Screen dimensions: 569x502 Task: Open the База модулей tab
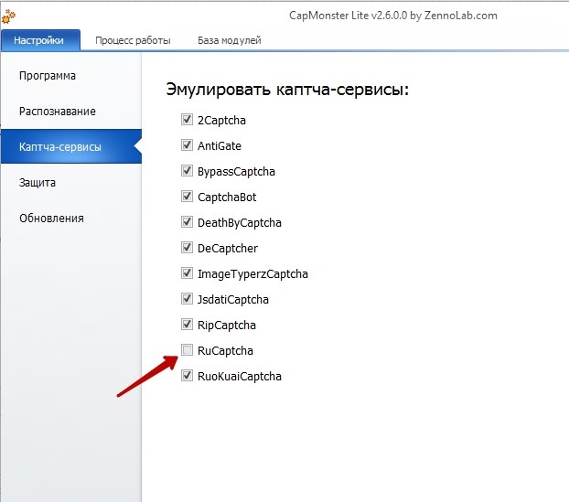click(x=230, y=40)
